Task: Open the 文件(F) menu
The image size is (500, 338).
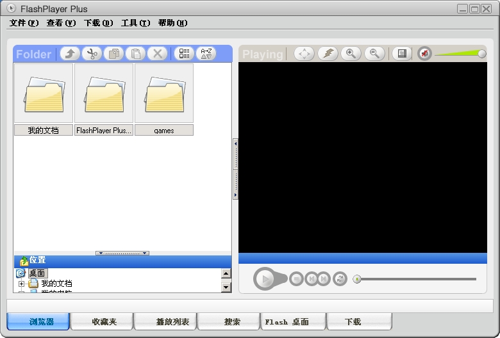Action: (x=24, y=23)
